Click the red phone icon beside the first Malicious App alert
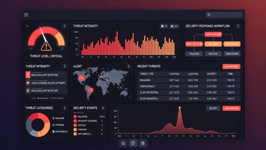This screenshot has width=266, height=150. 28,75
